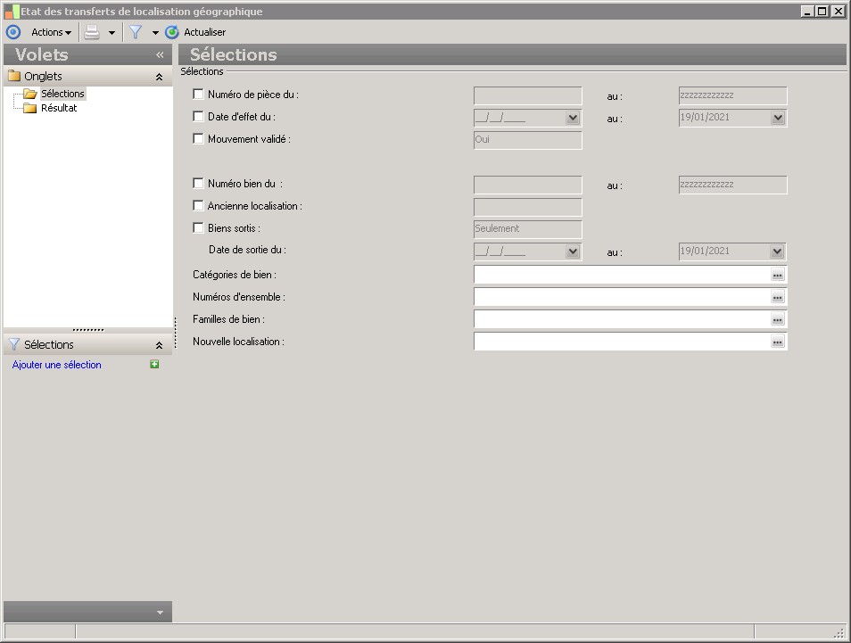Collapse the Volets panel with the double chevron

161,54
